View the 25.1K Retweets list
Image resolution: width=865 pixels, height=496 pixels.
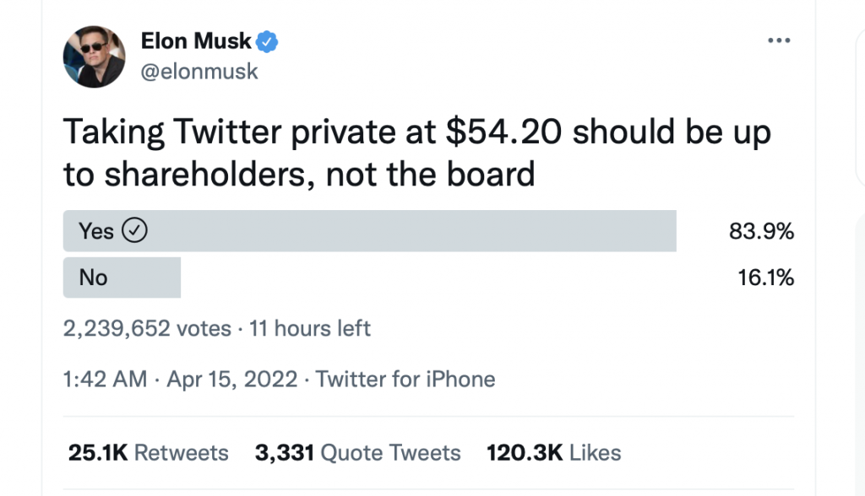click(149, 453)
